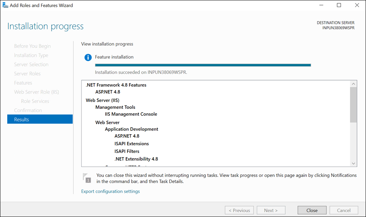Screen dimensions: 366x217
Task: Click Export configuration settings link
Action: click(x=110, y=191)
